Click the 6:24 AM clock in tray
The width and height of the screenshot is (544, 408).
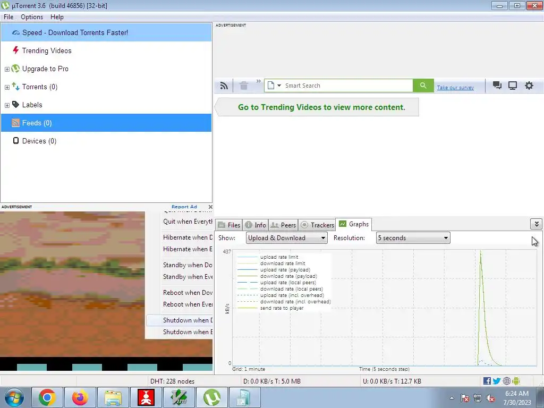coord(517,394)
